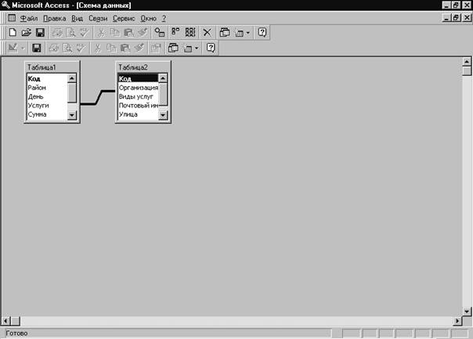Click Save icon in the upper toolbar
473x339 pixels.
pos(40,32)
